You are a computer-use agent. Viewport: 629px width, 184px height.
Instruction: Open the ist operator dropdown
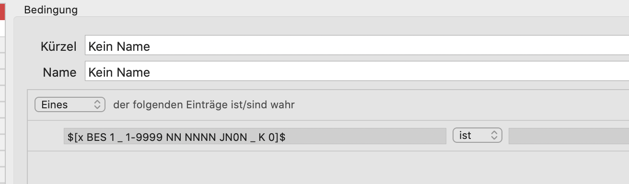click(477, 136)
